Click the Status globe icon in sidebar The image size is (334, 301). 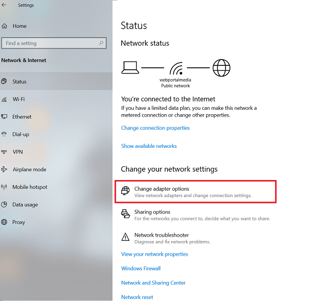(4, 81)
